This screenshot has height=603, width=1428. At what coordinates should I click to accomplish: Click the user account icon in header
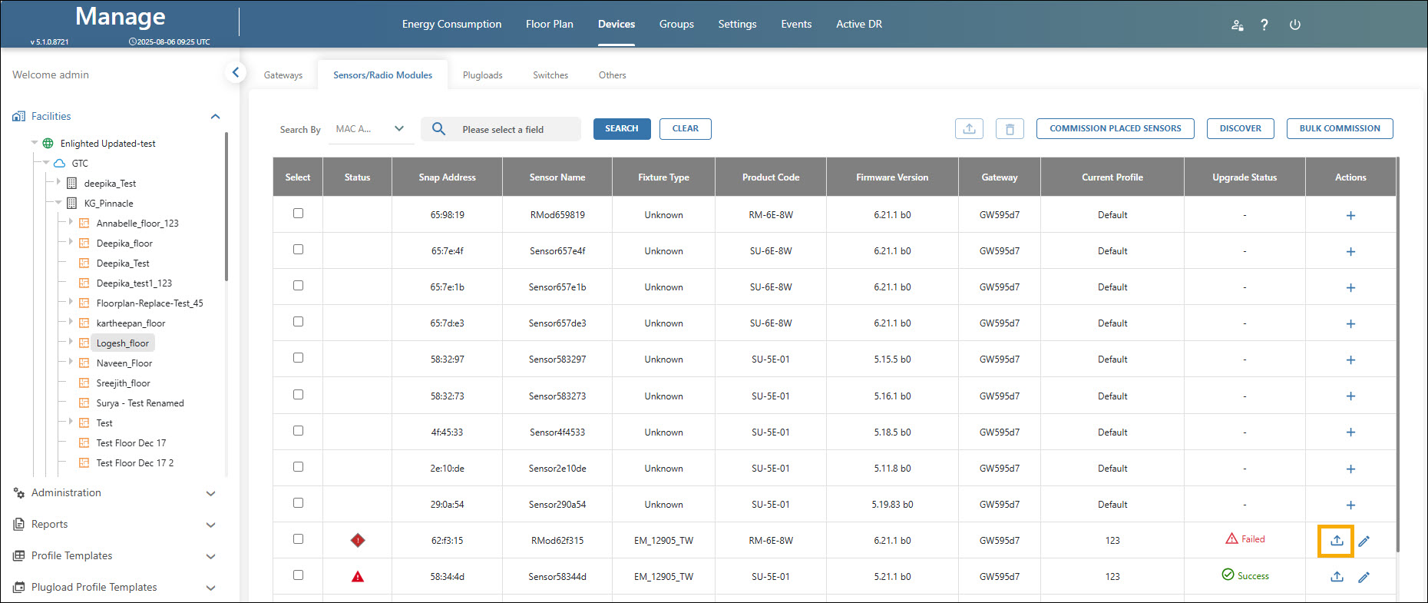[x=1237, y=25]
